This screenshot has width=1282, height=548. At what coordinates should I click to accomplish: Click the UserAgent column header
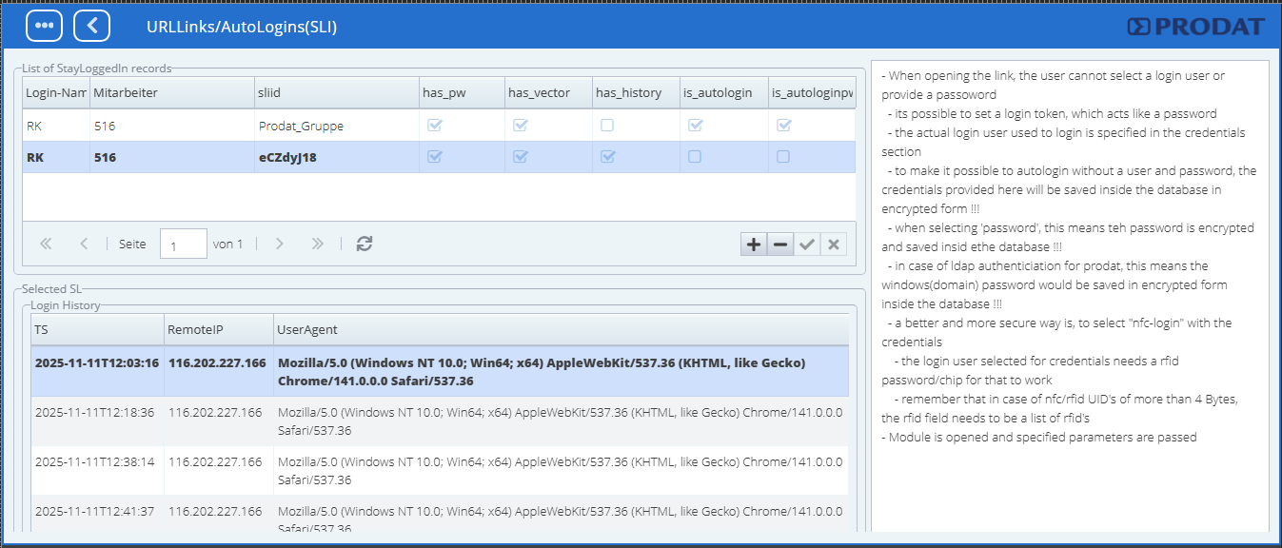coord(560,329)
